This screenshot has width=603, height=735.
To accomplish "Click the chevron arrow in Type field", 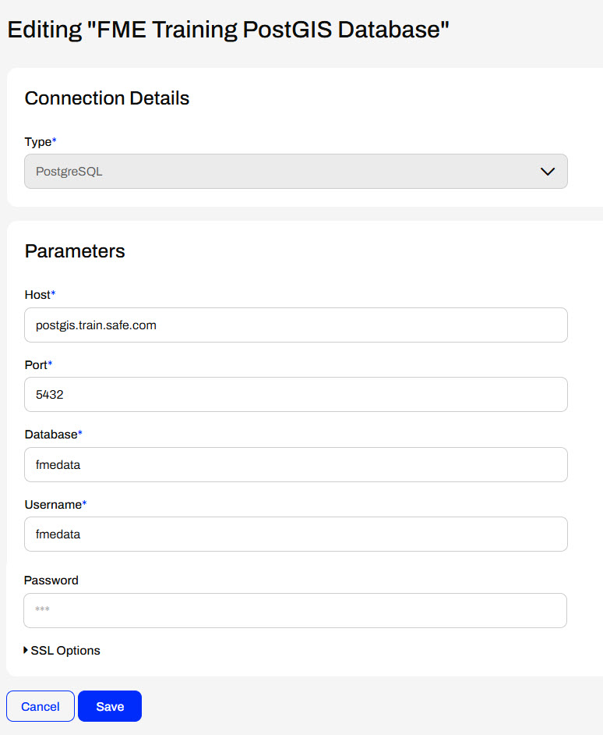I will 548,172.
